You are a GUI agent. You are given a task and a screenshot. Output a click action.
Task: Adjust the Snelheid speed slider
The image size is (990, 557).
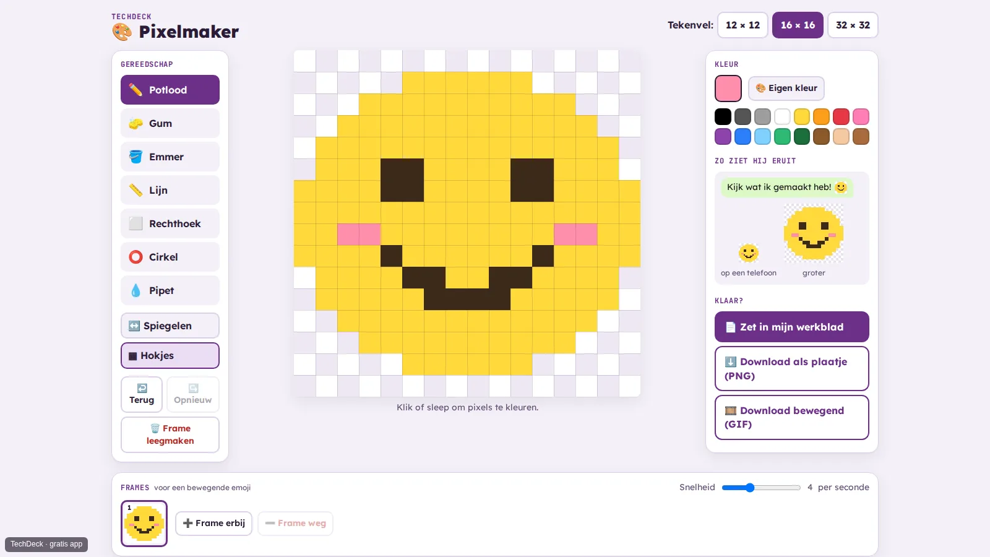(x=761, y=488)
